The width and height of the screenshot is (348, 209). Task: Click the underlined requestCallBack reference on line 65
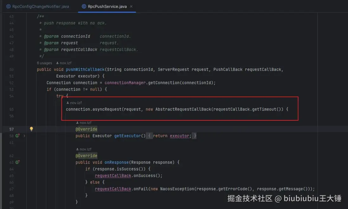point(113,175)
